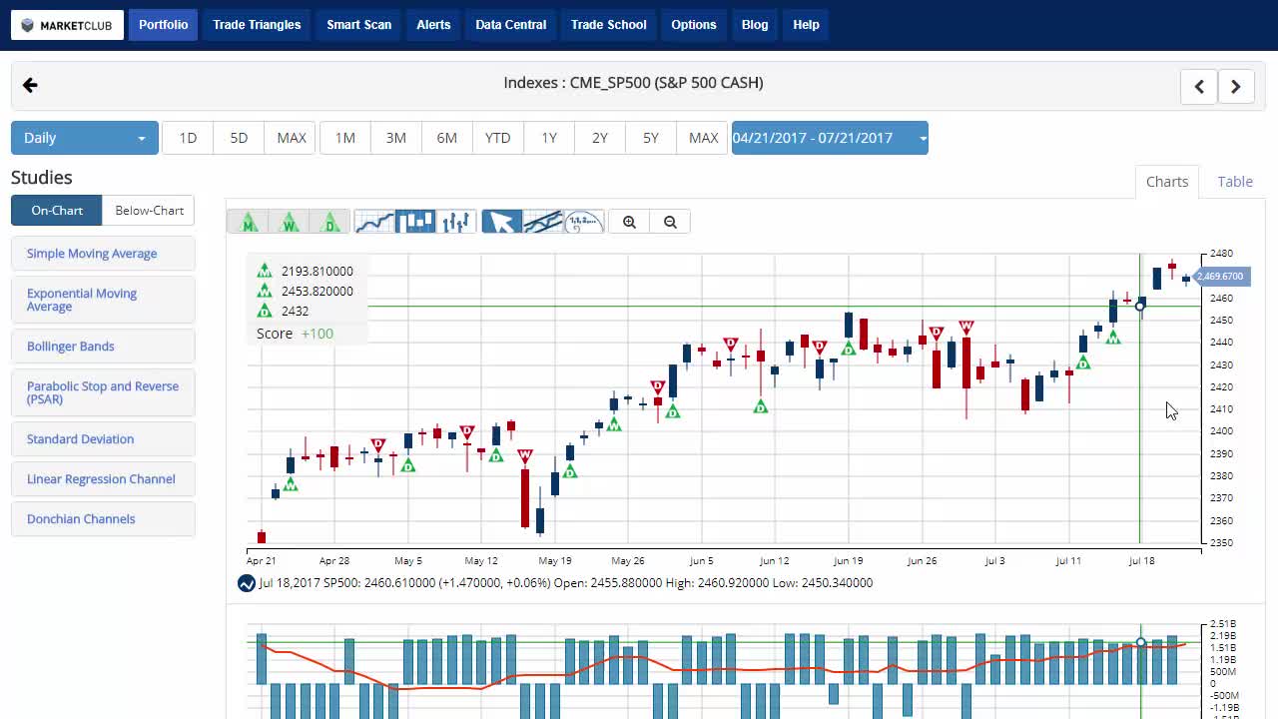
Task: Select the Fibonacci drawing tool
Action: 584,222
